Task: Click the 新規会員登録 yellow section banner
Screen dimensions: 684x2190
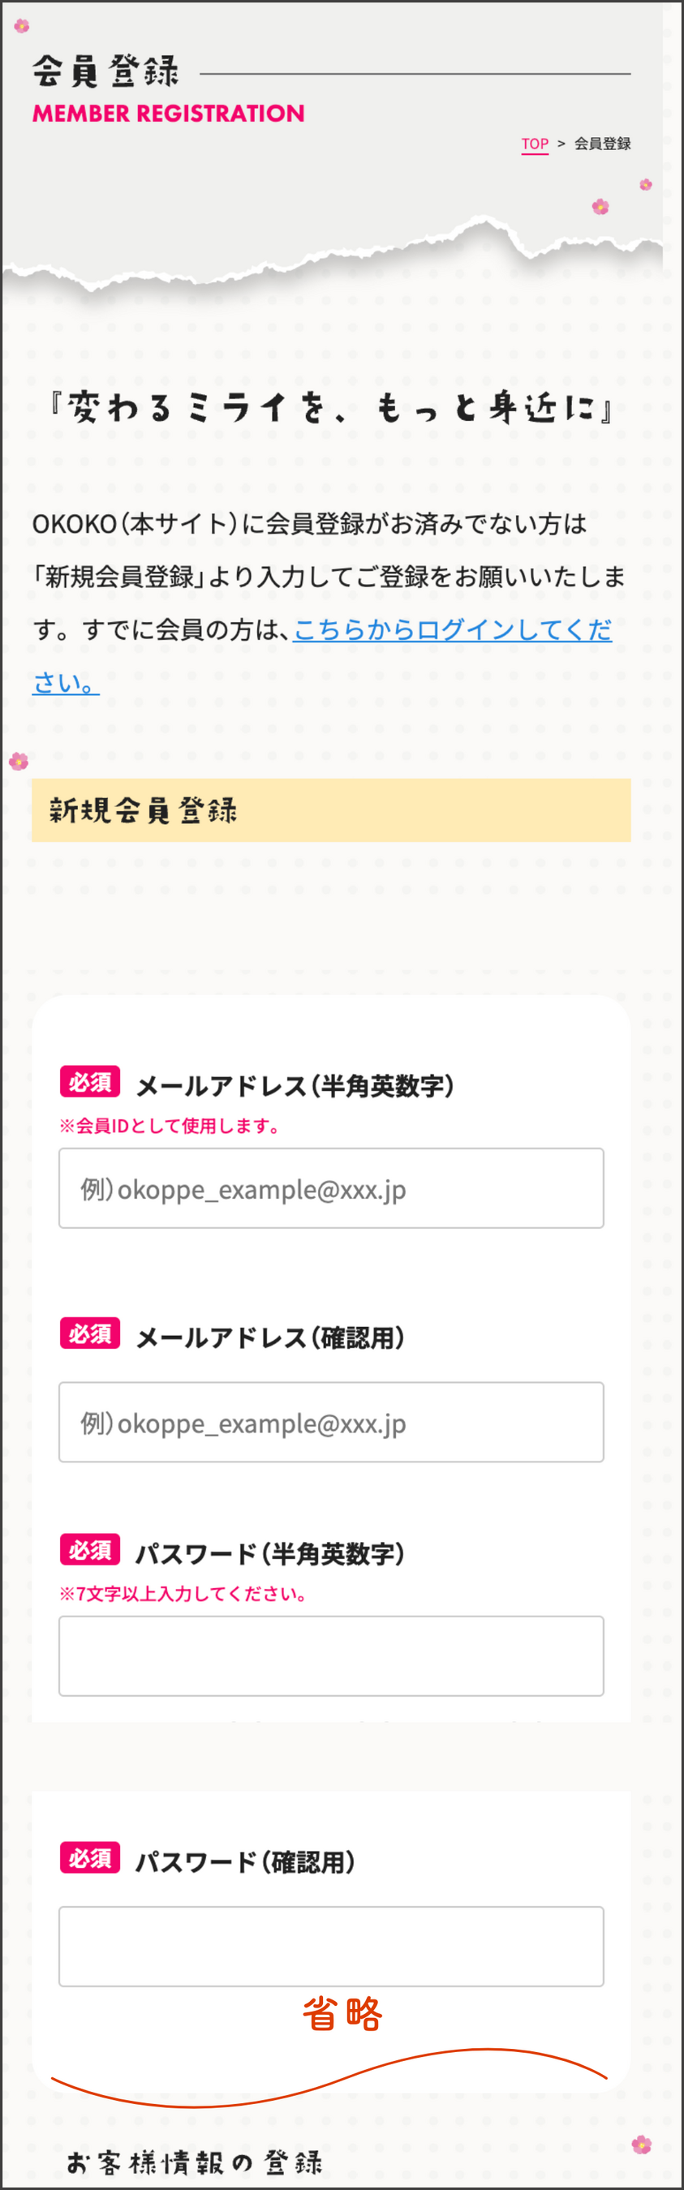Action: (x=331, y=809)
